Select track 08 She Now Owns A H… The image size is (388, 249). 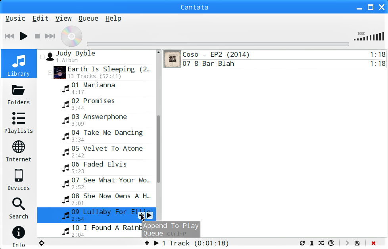[96, 199]
